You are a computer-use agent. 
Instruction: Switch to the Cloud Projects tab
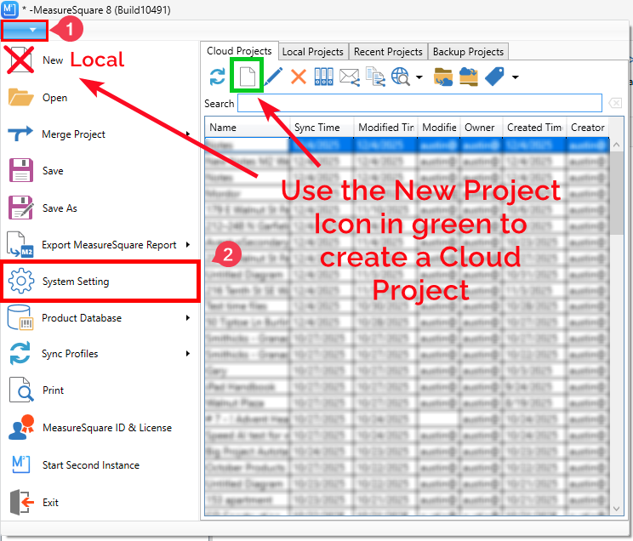[x=239, y=51]
